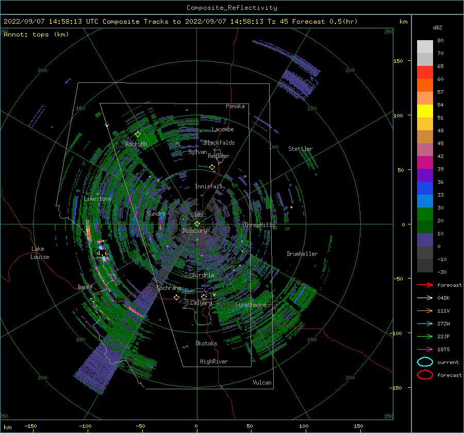The height and width of the screenshot is (433, 464).
Task: Click the 4.6 storm top annotation
Action: (103, 253)
